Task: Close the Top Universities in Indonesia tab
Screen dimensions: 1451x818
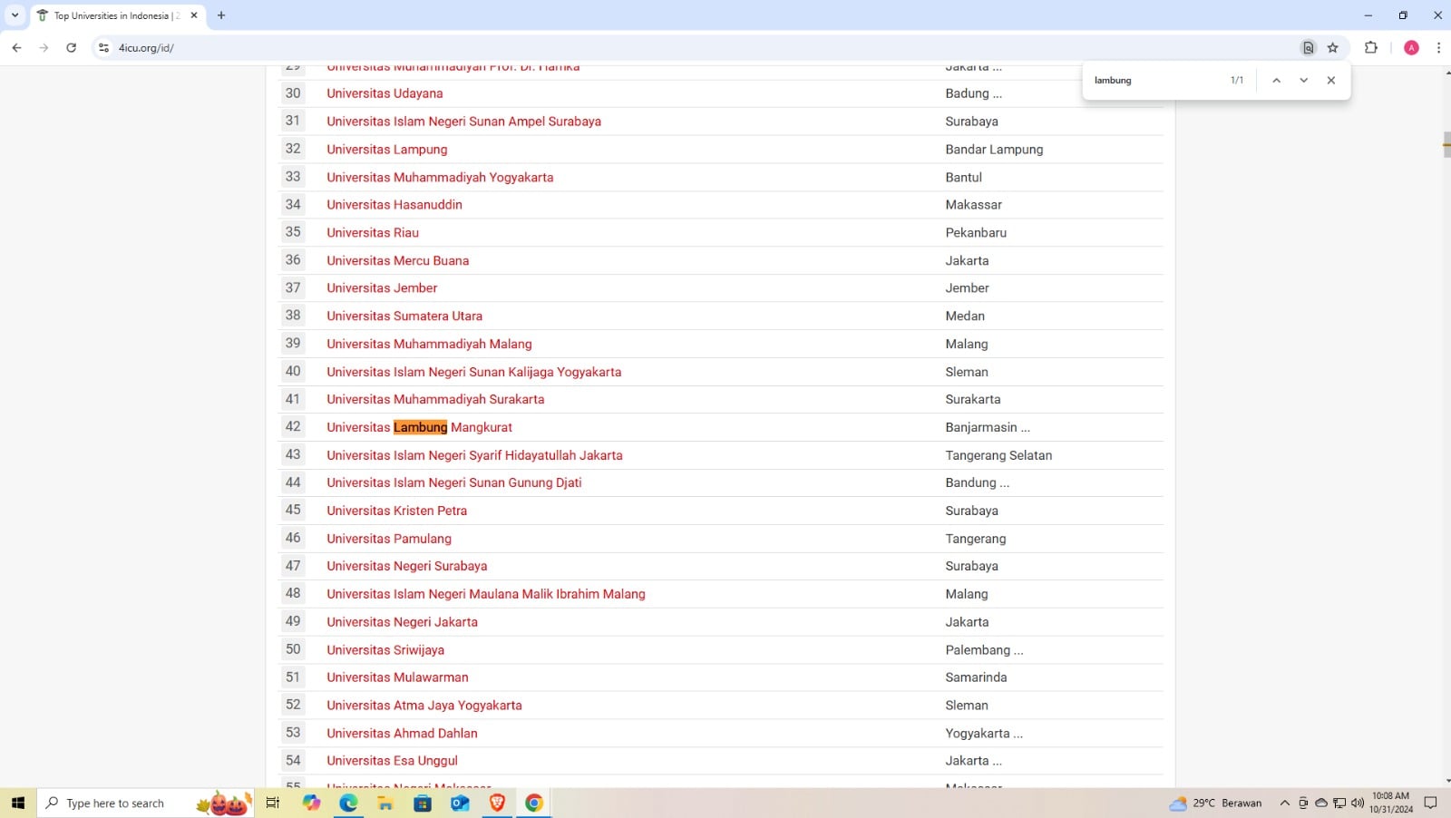Action: click(x=194, y=15)
